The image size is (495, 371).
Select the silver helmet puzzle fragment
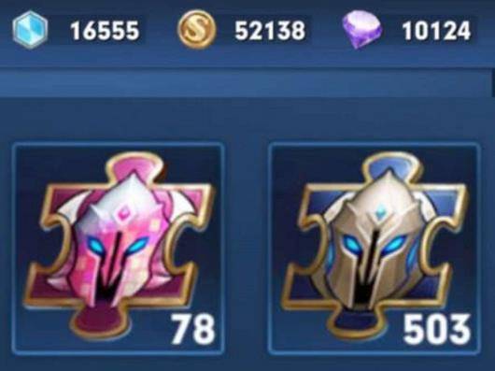(x=375, y=248)
